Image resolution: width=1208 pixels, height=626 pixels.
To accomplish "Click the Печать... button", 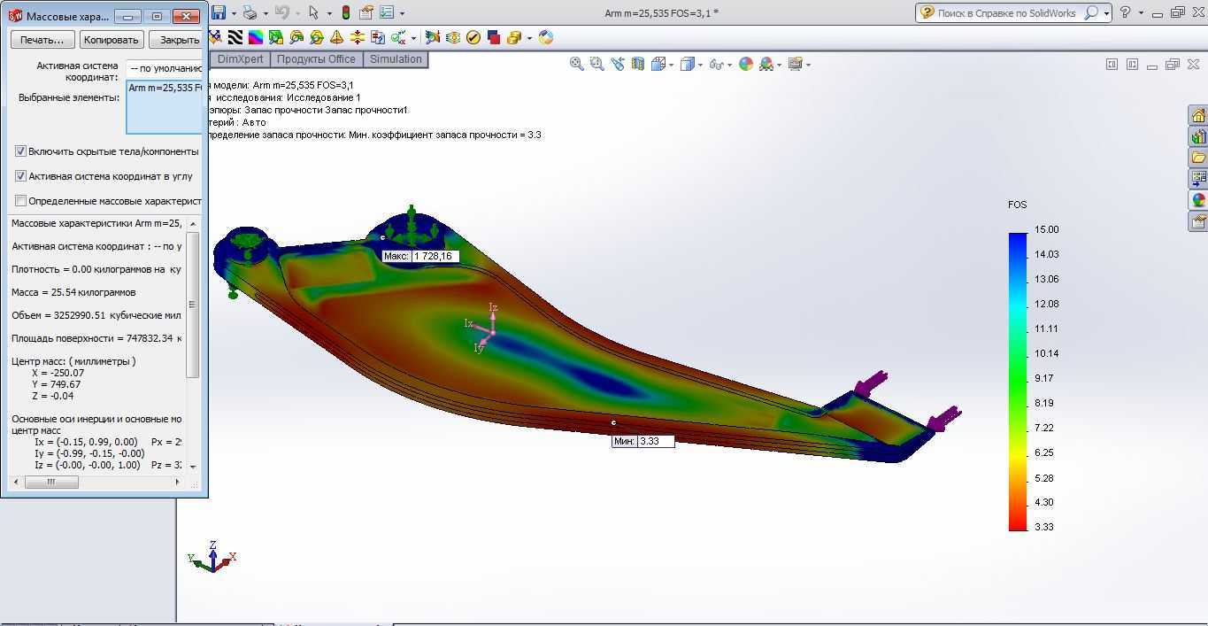I will pyautogui.click(x=42, y=40).
